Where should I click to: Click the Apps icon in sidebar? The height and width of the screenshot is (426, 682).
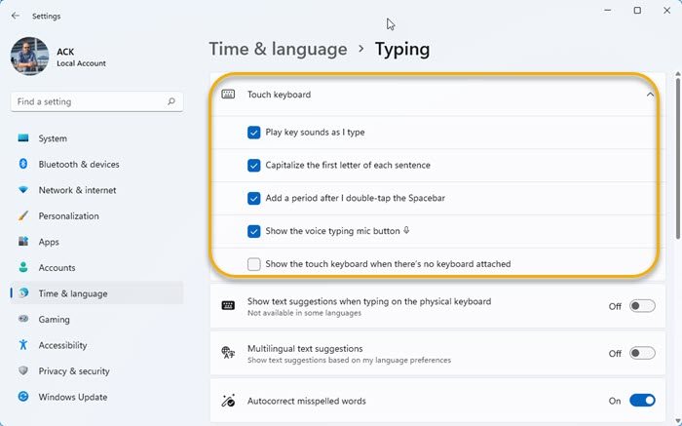23,242
